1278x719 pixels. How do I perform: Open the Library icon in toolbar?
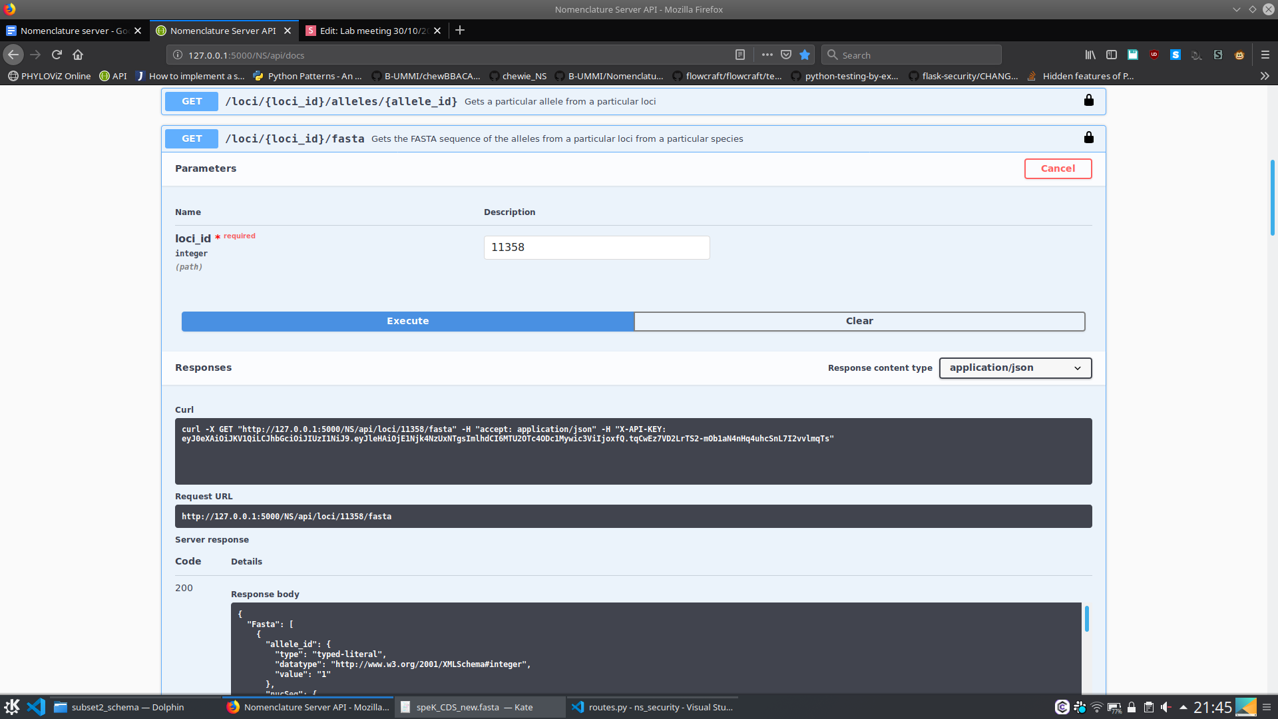(1090, 55)
